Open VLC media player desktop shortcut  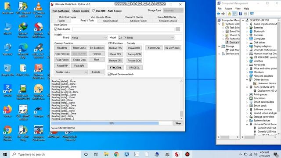tap(39, 9)
